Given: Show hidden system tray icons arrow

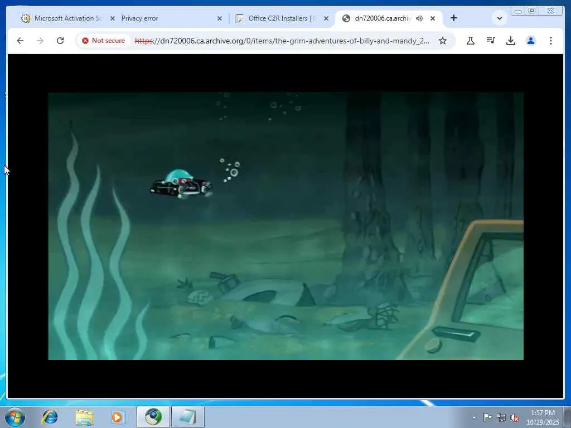Looking at the screenshot, I should point(474,417).
